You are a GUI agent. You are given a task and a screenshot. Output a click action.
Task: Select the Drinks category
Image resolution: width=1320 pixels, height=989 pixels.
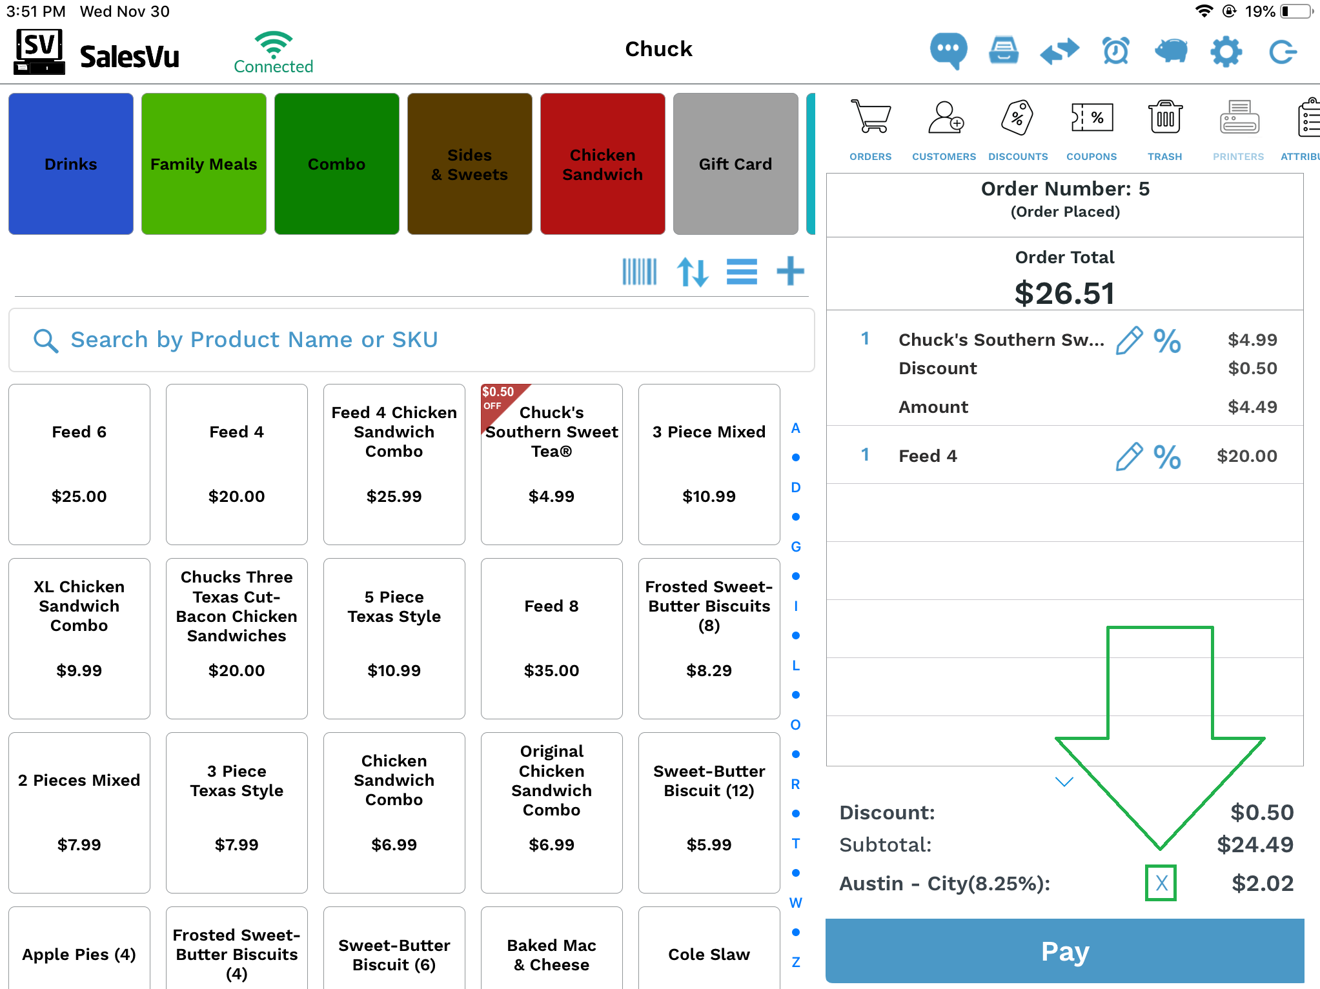tap(71, 164)
